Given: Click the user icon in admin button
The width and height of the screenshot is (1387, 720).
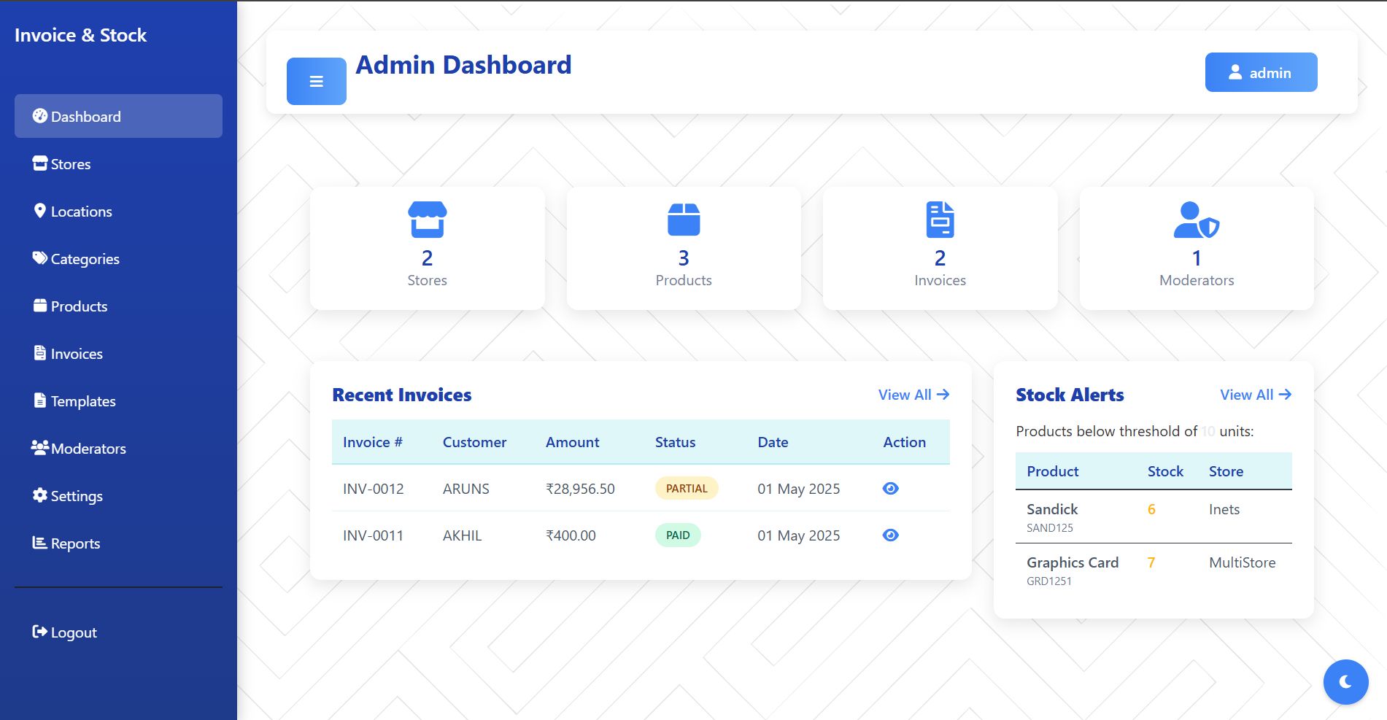Looking at the screenshot, I should coord(1235,72).
